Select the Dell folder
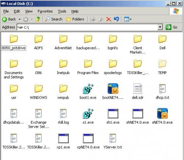The image size is (184, 160). (162, 42)
